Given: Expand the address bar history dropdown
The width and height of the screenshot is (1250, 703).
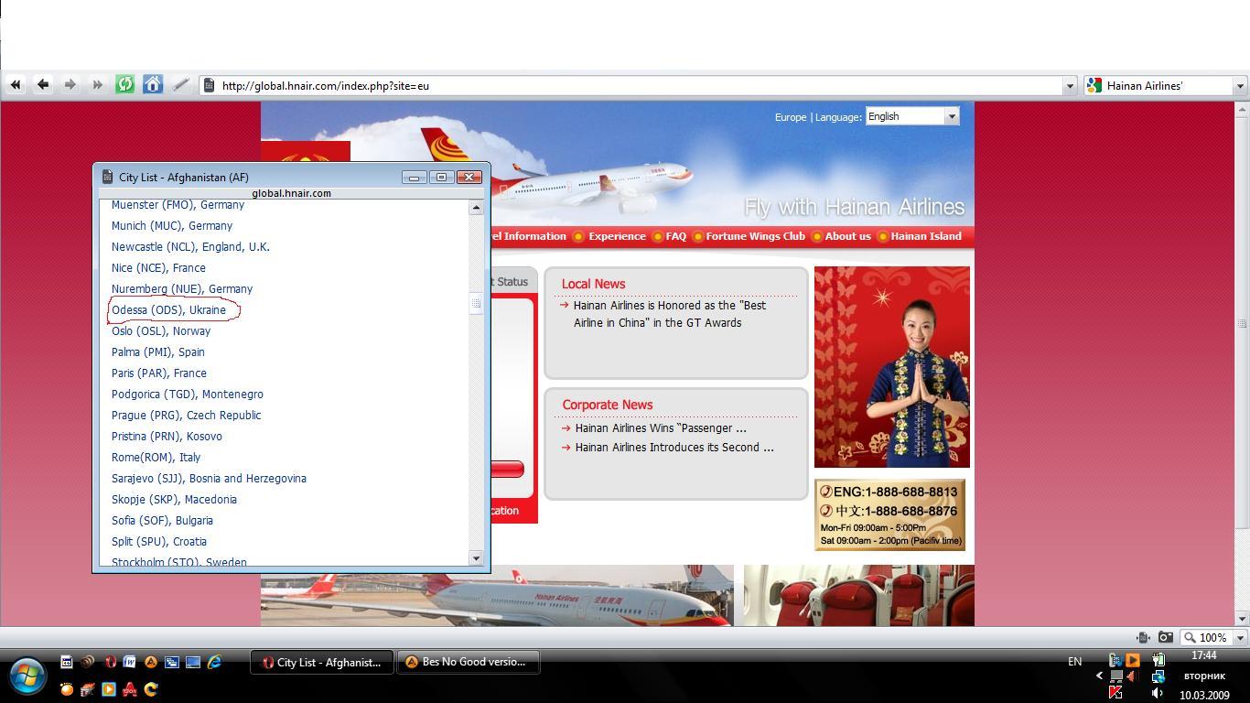Looking at the screenshot, I should click(1069, 86).
